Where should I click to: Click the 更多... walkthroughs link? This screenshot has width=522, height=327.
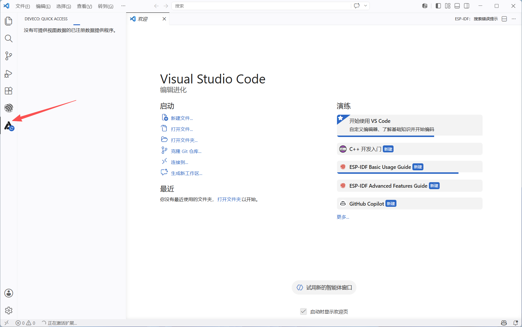point(343,217)
